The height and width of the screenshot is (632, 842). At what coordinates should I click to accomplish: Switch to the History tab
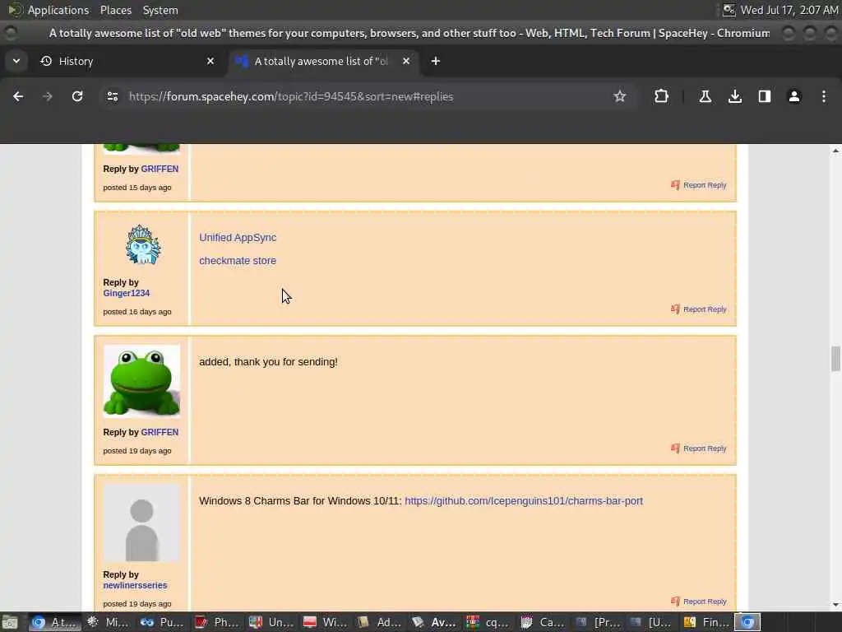point(127,61)
